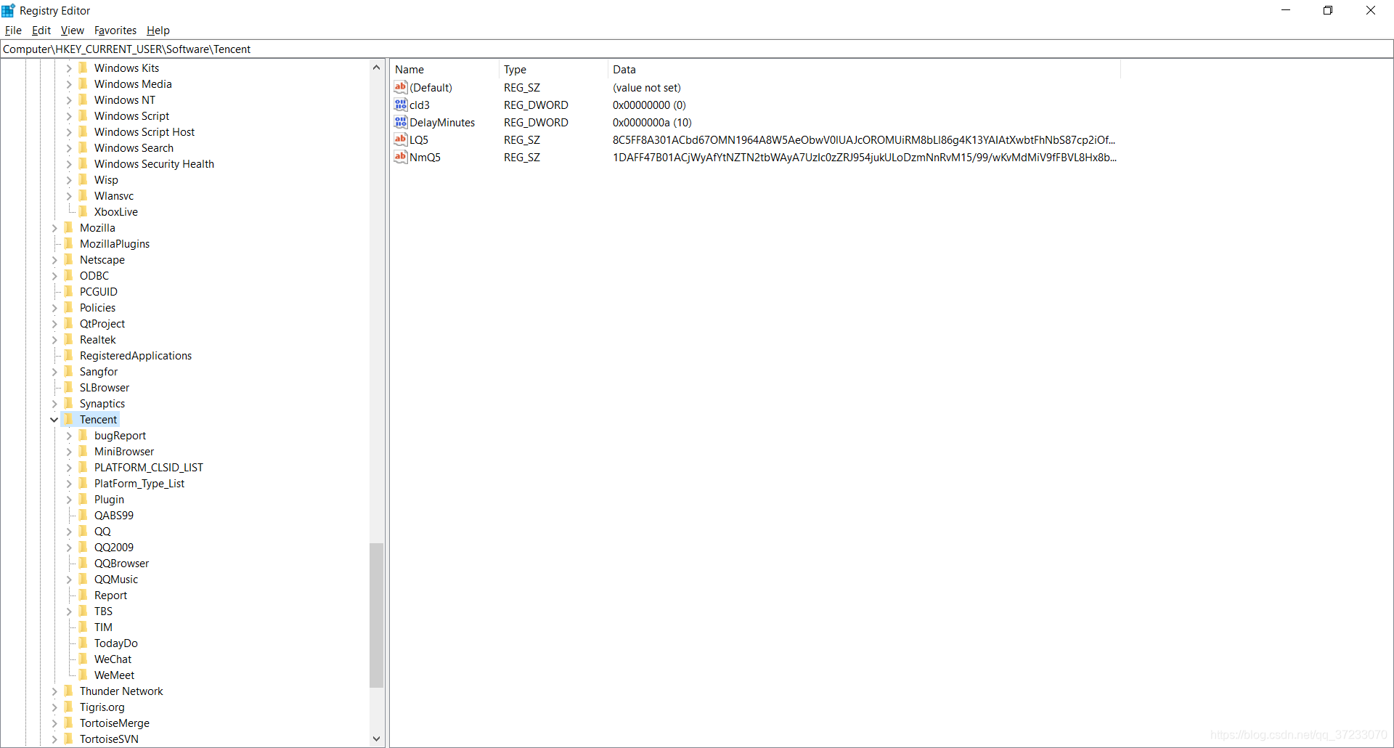1394x748 pixels.
Task: Click the XboxLive folder icon
Action: (83, 211)
